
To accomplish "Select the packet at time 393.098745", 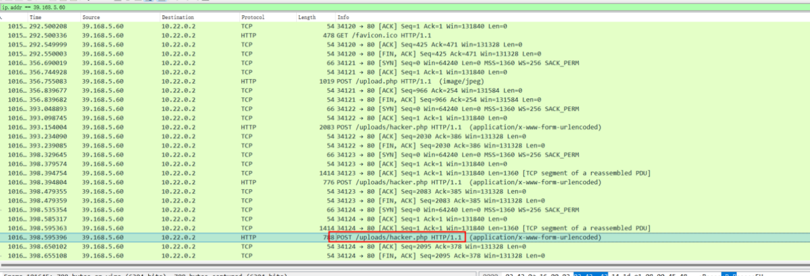I will 405,118.
